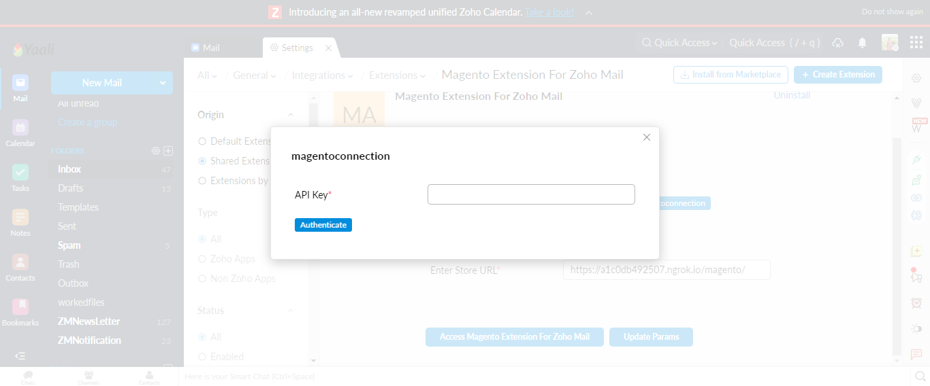Open the Contacts app icon
This screenshot has width=930, height=386.
pos(20,262)
